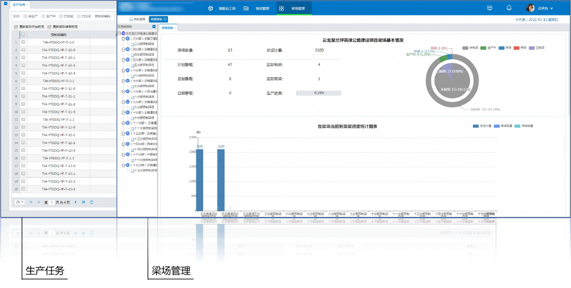The height and width of the screenshot is (288, 571).
Task: Jump to last page in pagination
Action: point(83,203)
